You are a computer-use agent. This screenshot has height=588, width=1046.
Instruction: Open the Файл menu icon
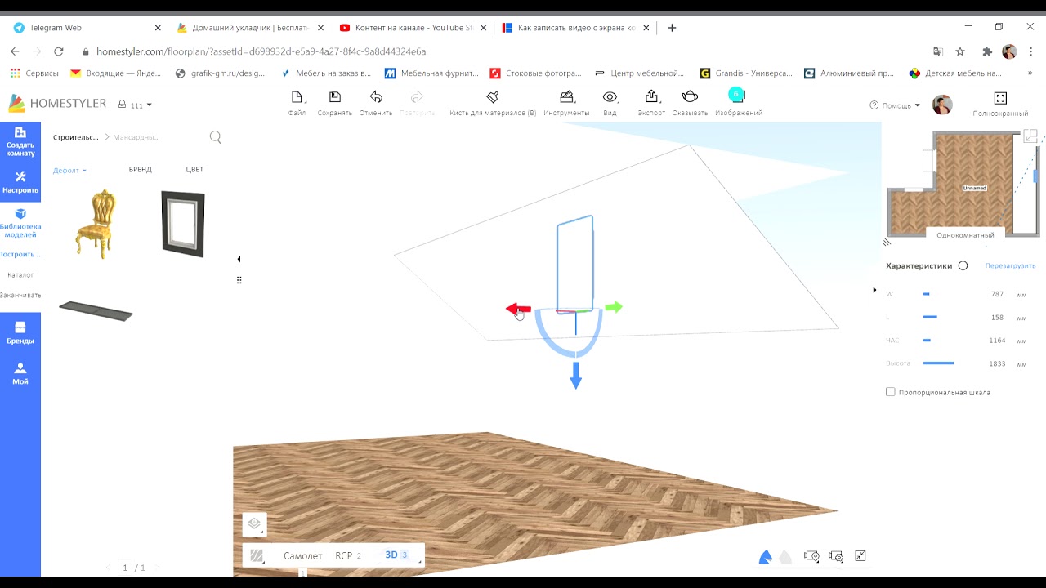pos(297,97)
